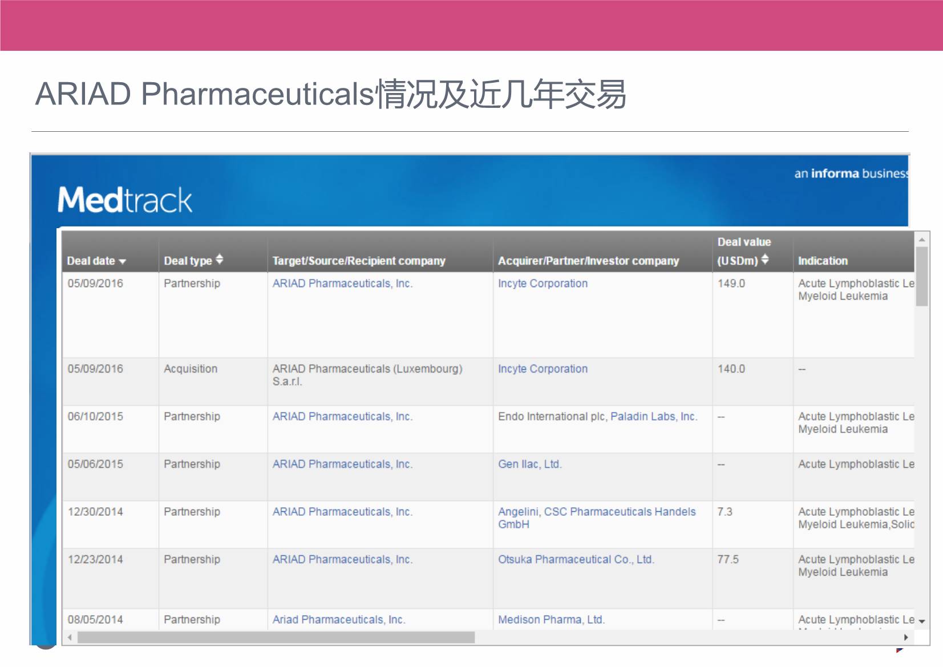Sort by Deal date column header
Screen dimensions: 943x667
point(96,261)
